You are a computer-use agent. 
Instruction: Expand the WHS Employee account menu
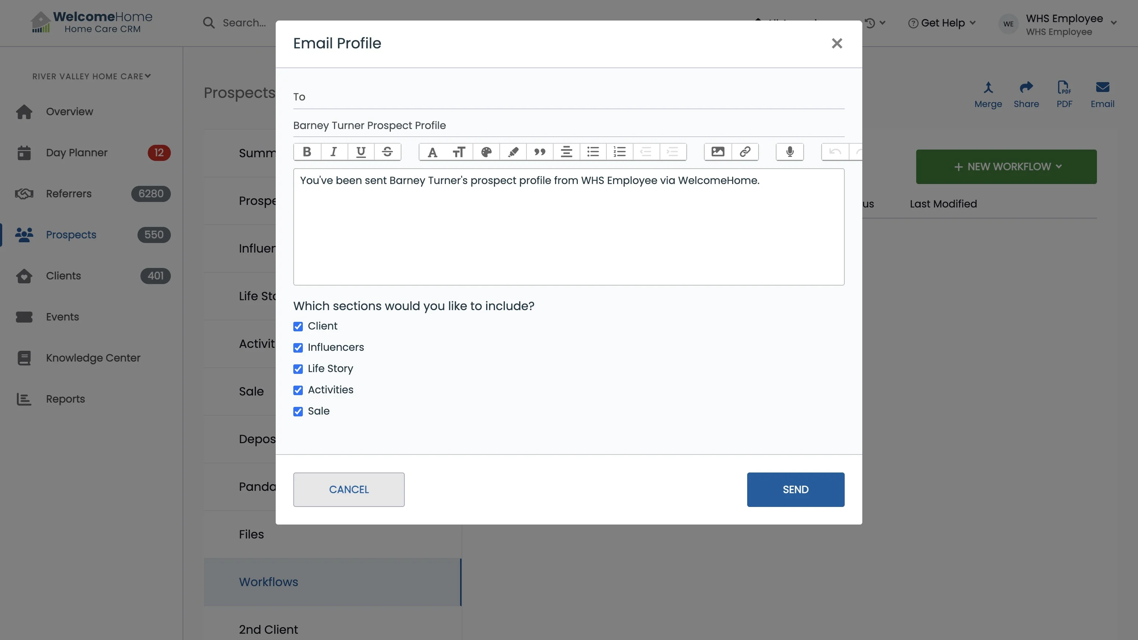coord(1065,25)
